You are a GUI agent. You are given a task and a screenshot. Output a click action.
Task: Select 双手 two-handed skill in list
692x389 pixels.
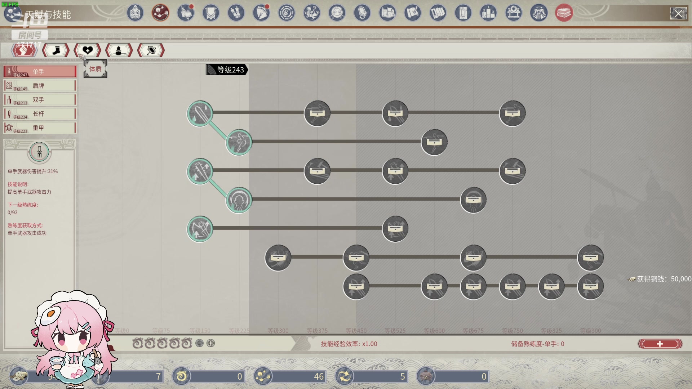coord(40,100)
